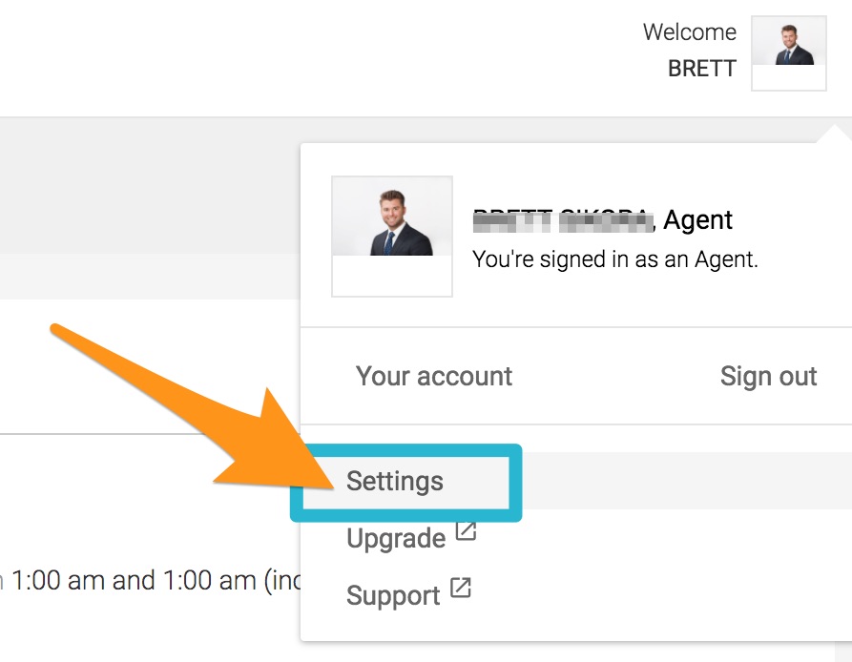Screen dimensions: 852x662
Task: Open the Support link
Action: click(x=393, y=595)
